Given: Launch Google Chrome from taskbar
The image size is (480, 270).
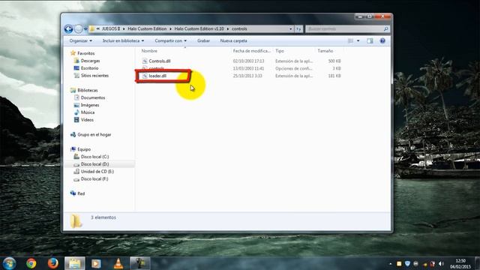Looking at the screenshot, I should [x=31, y=263].
